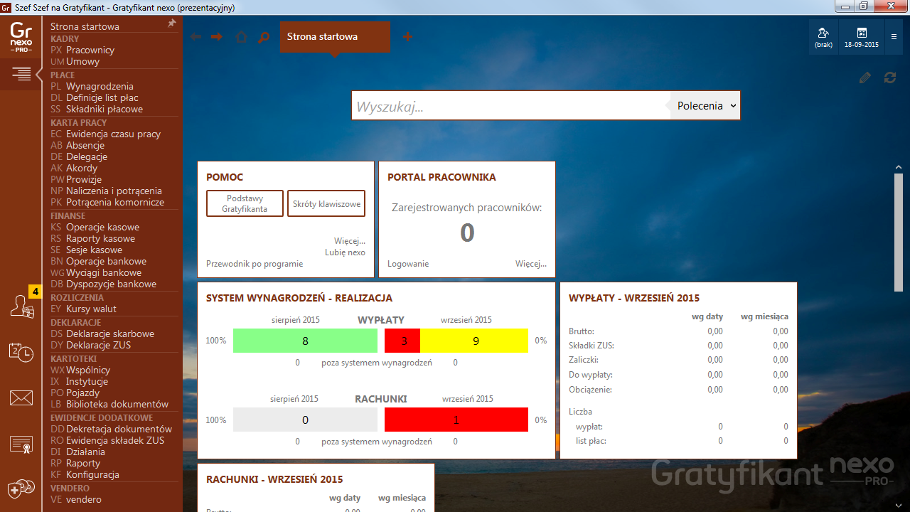
Task: Open the Logowanie link in Portal Pracownika
Action: pyautogui.click(x=408, y=263)
